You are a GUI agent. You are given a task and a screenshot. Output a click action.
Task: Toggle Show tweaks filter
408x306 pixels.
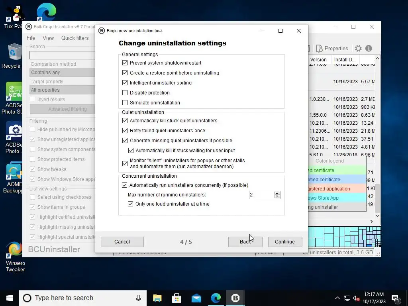(33, 169)
